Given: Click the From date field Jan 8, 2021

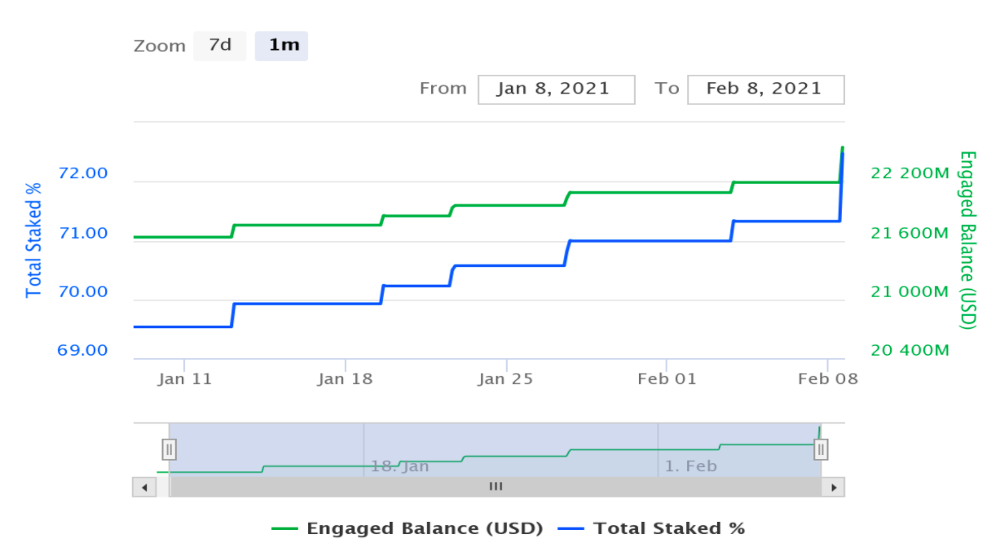Looking at the screenshot, I should click(556, 89).
